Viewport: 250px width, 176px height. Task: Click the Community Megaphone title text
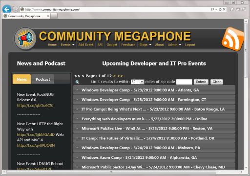pos(115,36)
